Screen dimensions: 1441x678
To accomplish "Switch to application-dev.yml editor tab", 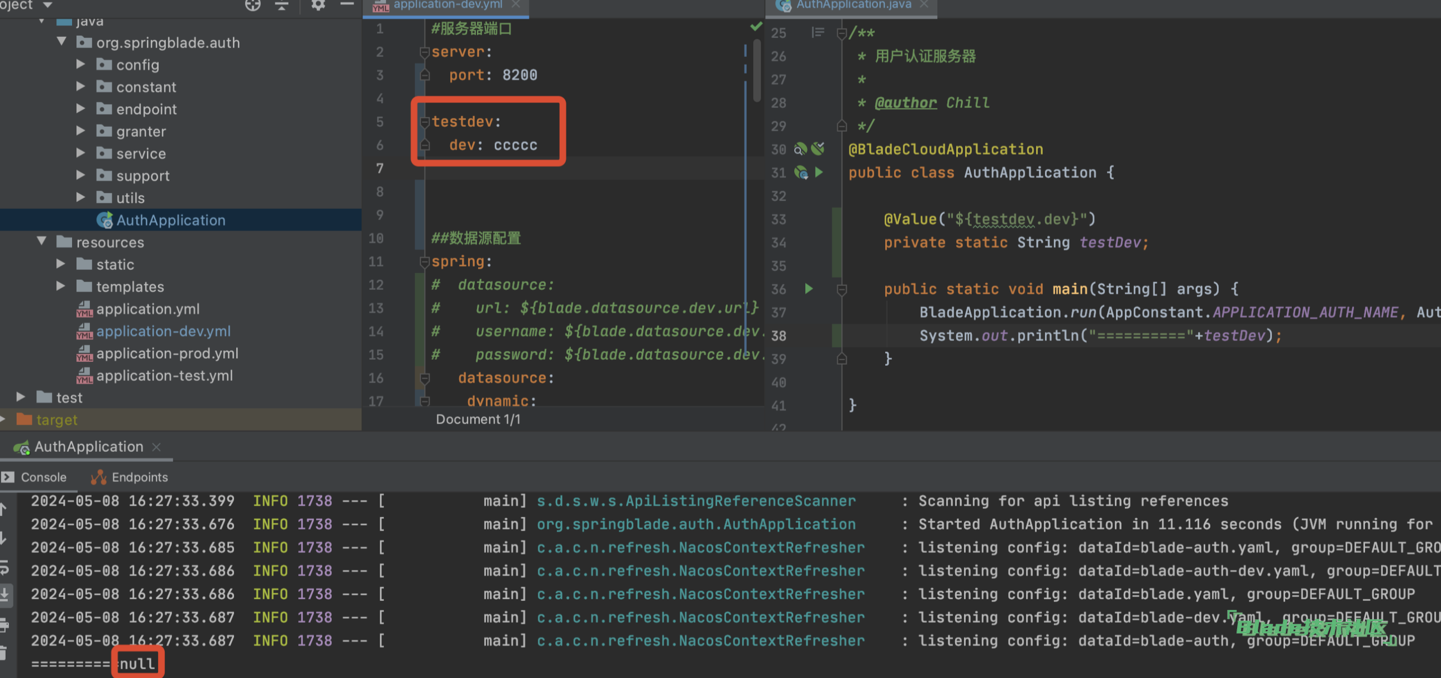I will pos(447,5).
